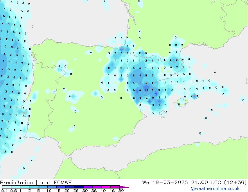This screenshot has width=248, height=192.
Task: Click the 'Precipitation [mm]' title text
Action: (x=25, y=183)
